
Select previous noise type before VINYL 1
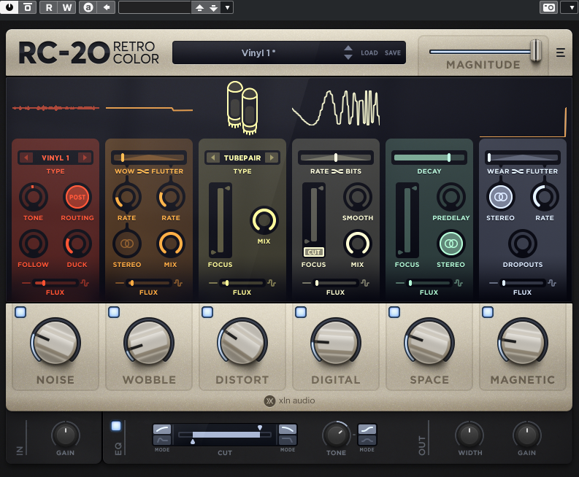click(26, 158)
